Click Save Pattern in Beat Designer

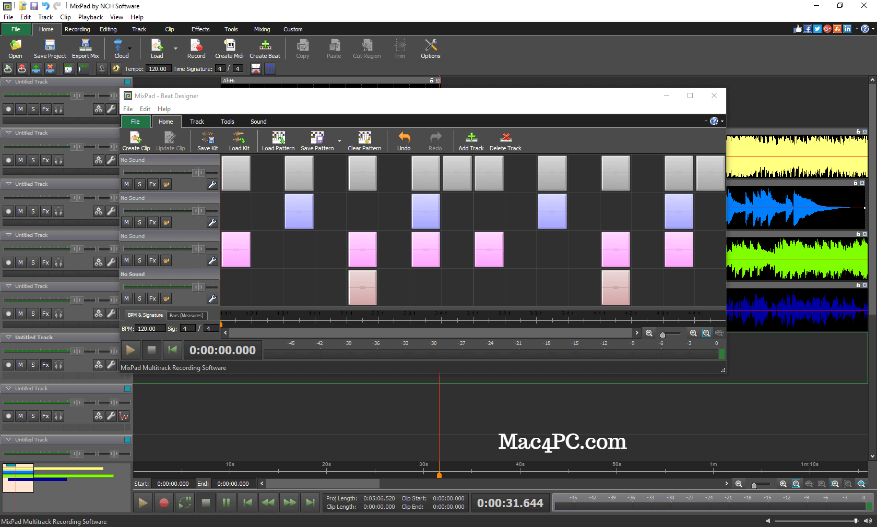tap(317, 141)
